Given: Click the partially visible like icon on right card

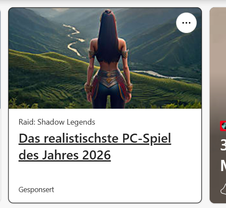Looking at the screenshot, I should [x=223, y=190].
